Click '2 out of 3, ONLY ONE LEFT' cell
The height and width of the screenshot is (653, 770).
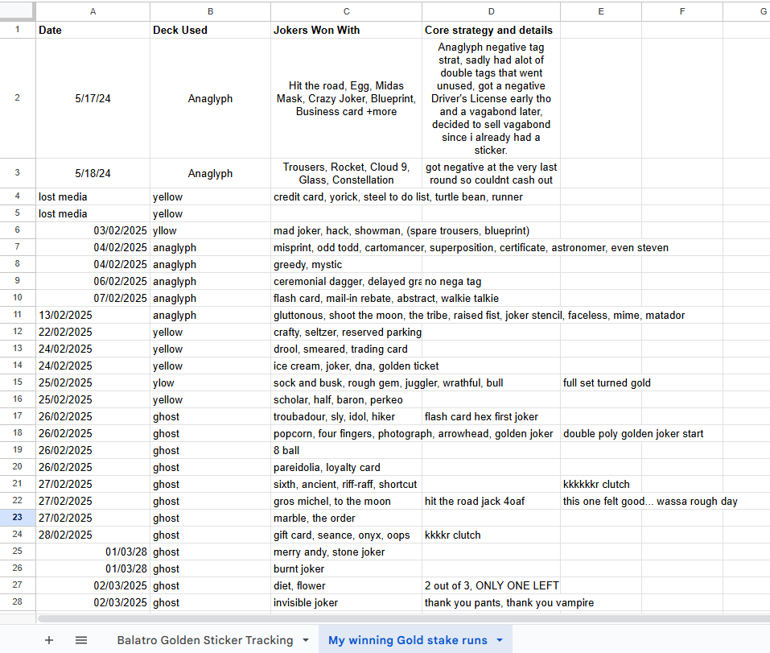(x=491, y=585)
